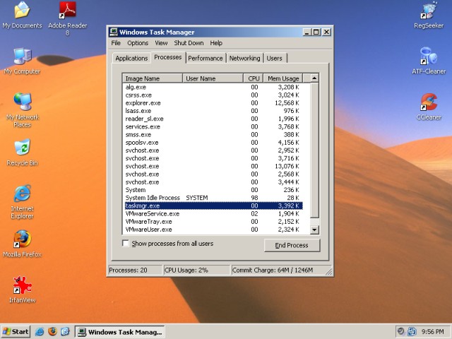Select the smss.exe process row
Viewport: 452px width, 339px height.
(x=213, y=135)
